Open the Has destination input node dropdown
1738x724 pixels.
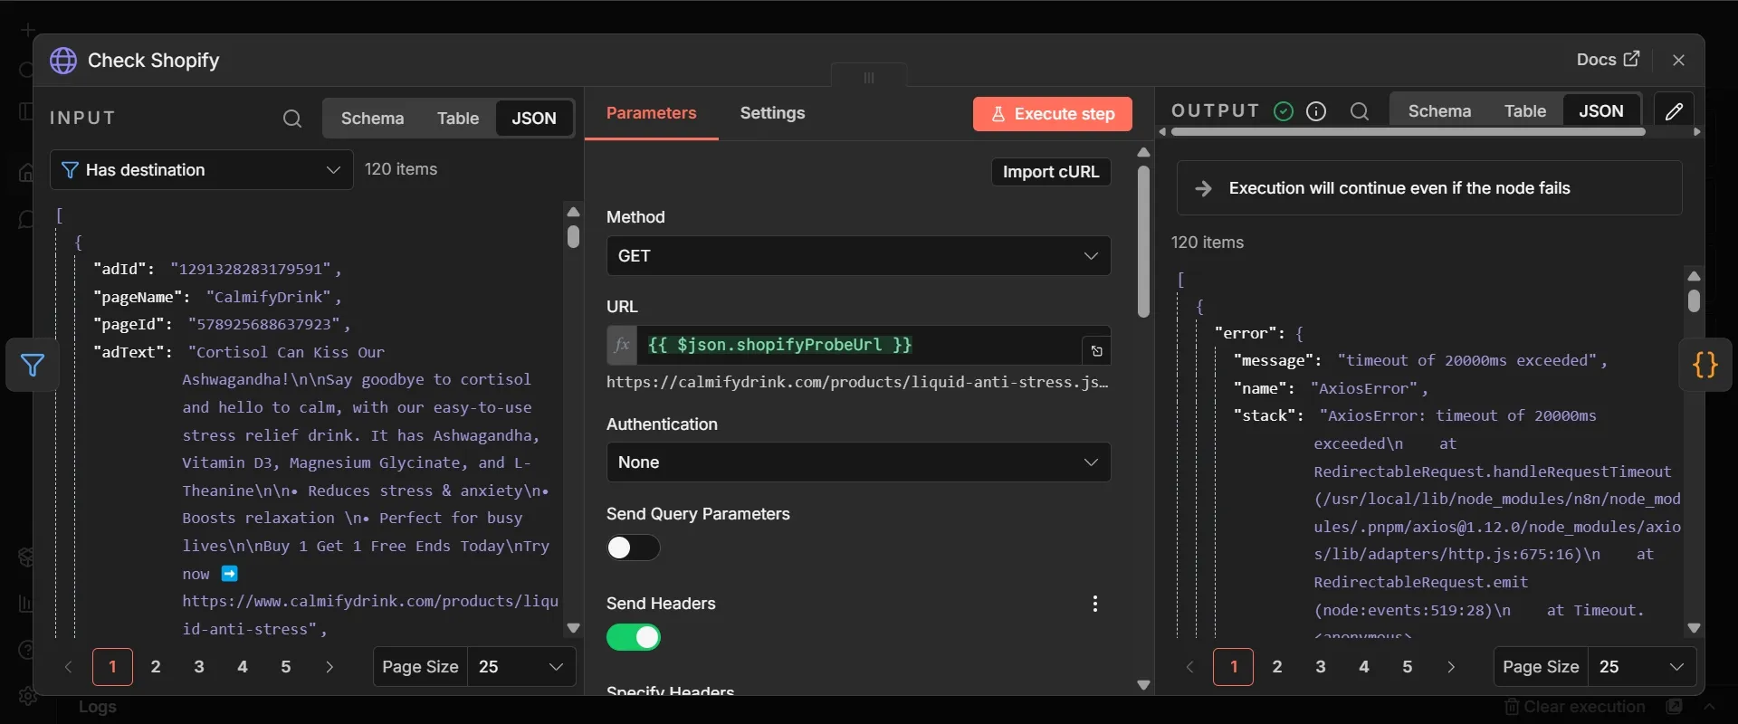coord(202,170)
